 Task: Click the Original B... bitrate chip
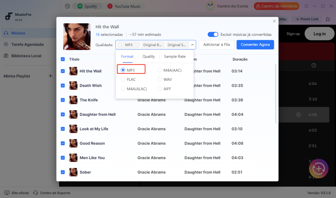coord(153,45)
